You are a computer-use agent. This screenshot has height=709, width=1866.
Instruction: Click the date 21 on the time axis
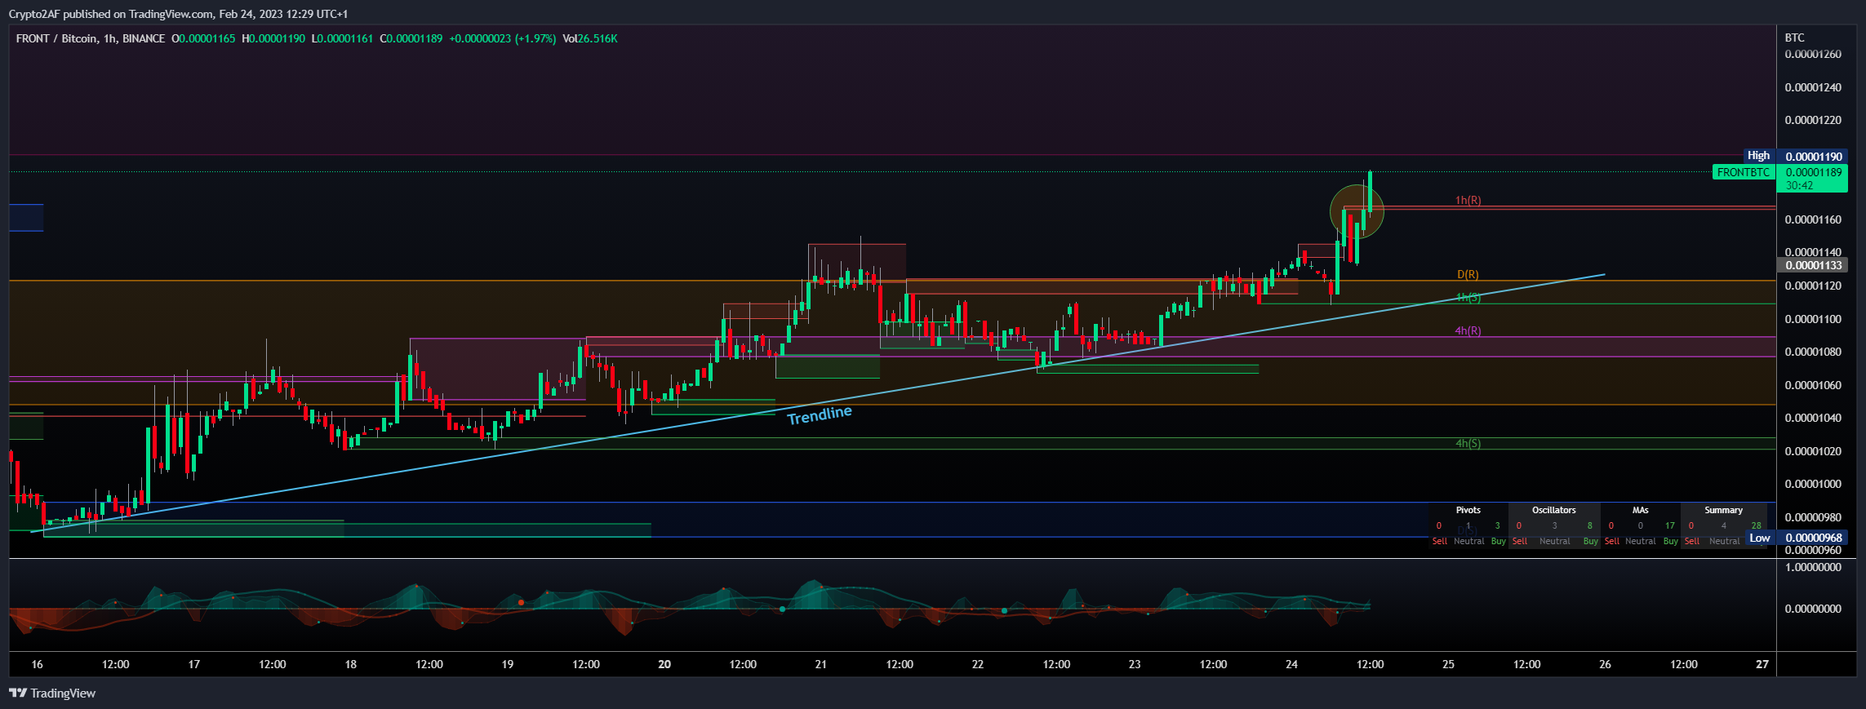click(x=821, y=664)
